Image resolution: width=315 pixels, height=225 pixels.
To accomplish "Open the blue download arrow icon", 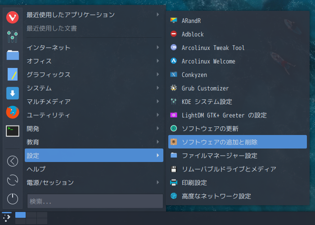I will pyautogui.click(x=13, y=93).
